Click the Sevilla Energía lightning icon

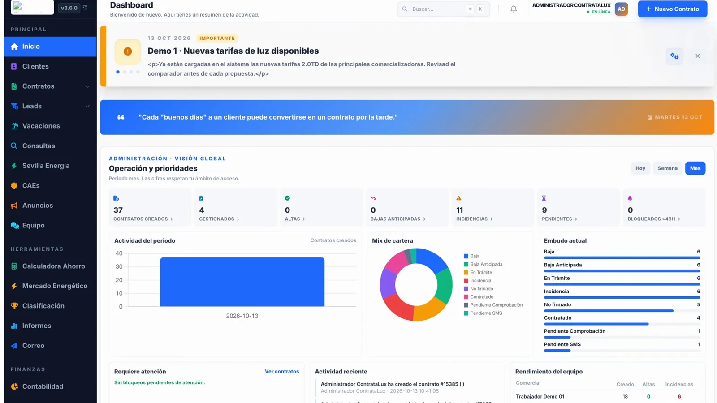click(14, 166)
